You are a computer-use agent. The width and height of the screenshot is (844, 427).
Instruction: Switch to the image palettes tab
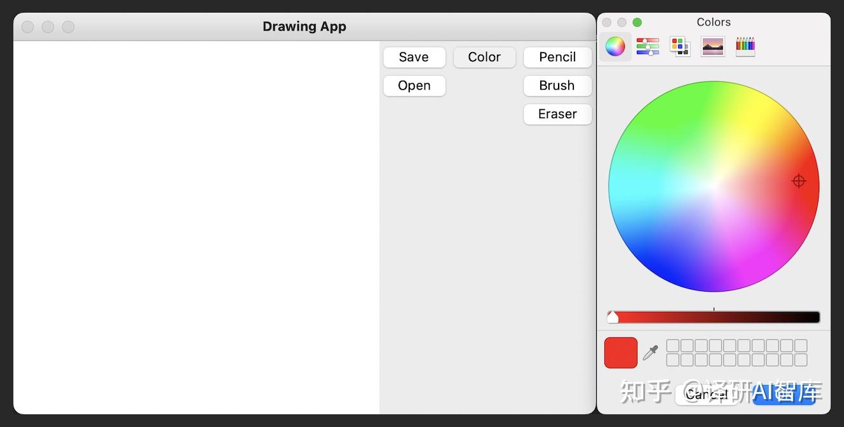pos(713,46)
